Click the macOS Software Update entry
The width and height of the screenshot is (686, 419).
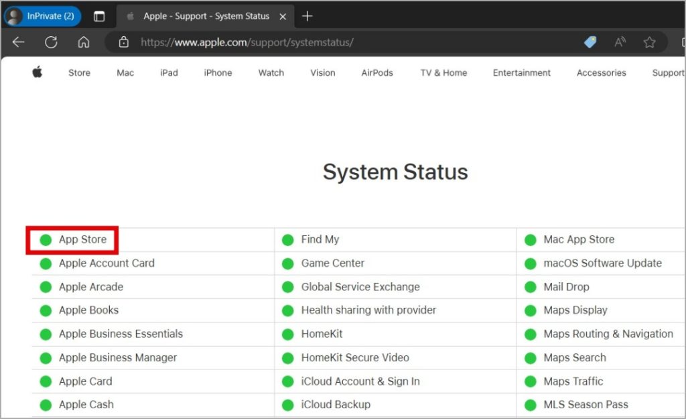pos(602,263)
